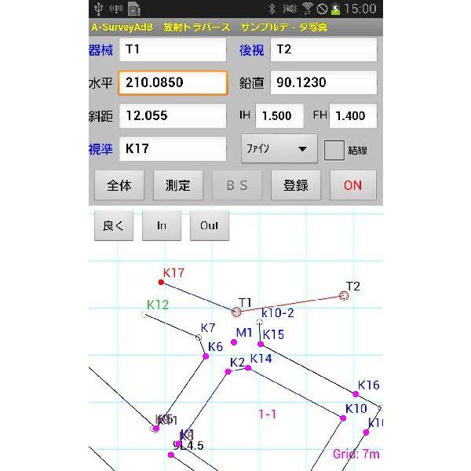This screenshot has height=471, width=471.
Task: Select the T1 station circle marker
Action: tap(236, 312)
